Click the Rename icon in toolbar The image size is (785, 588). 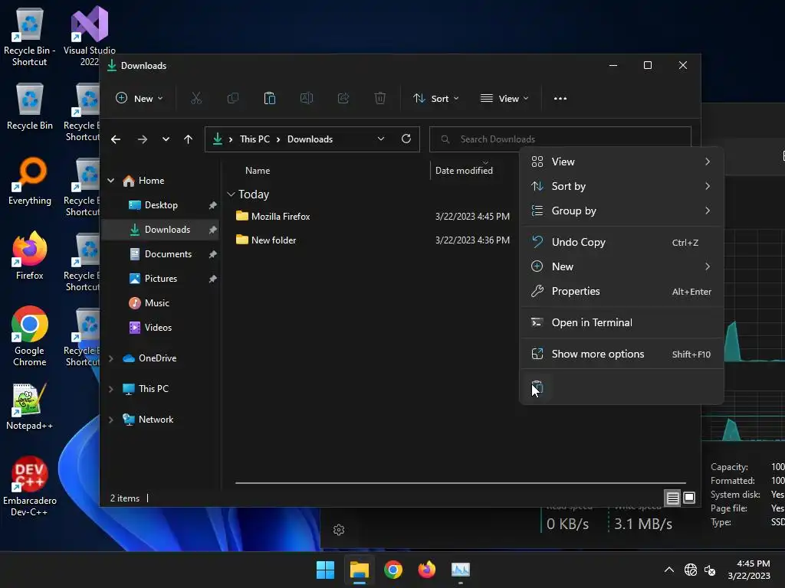pyautogui.click(x=307, y=99)
